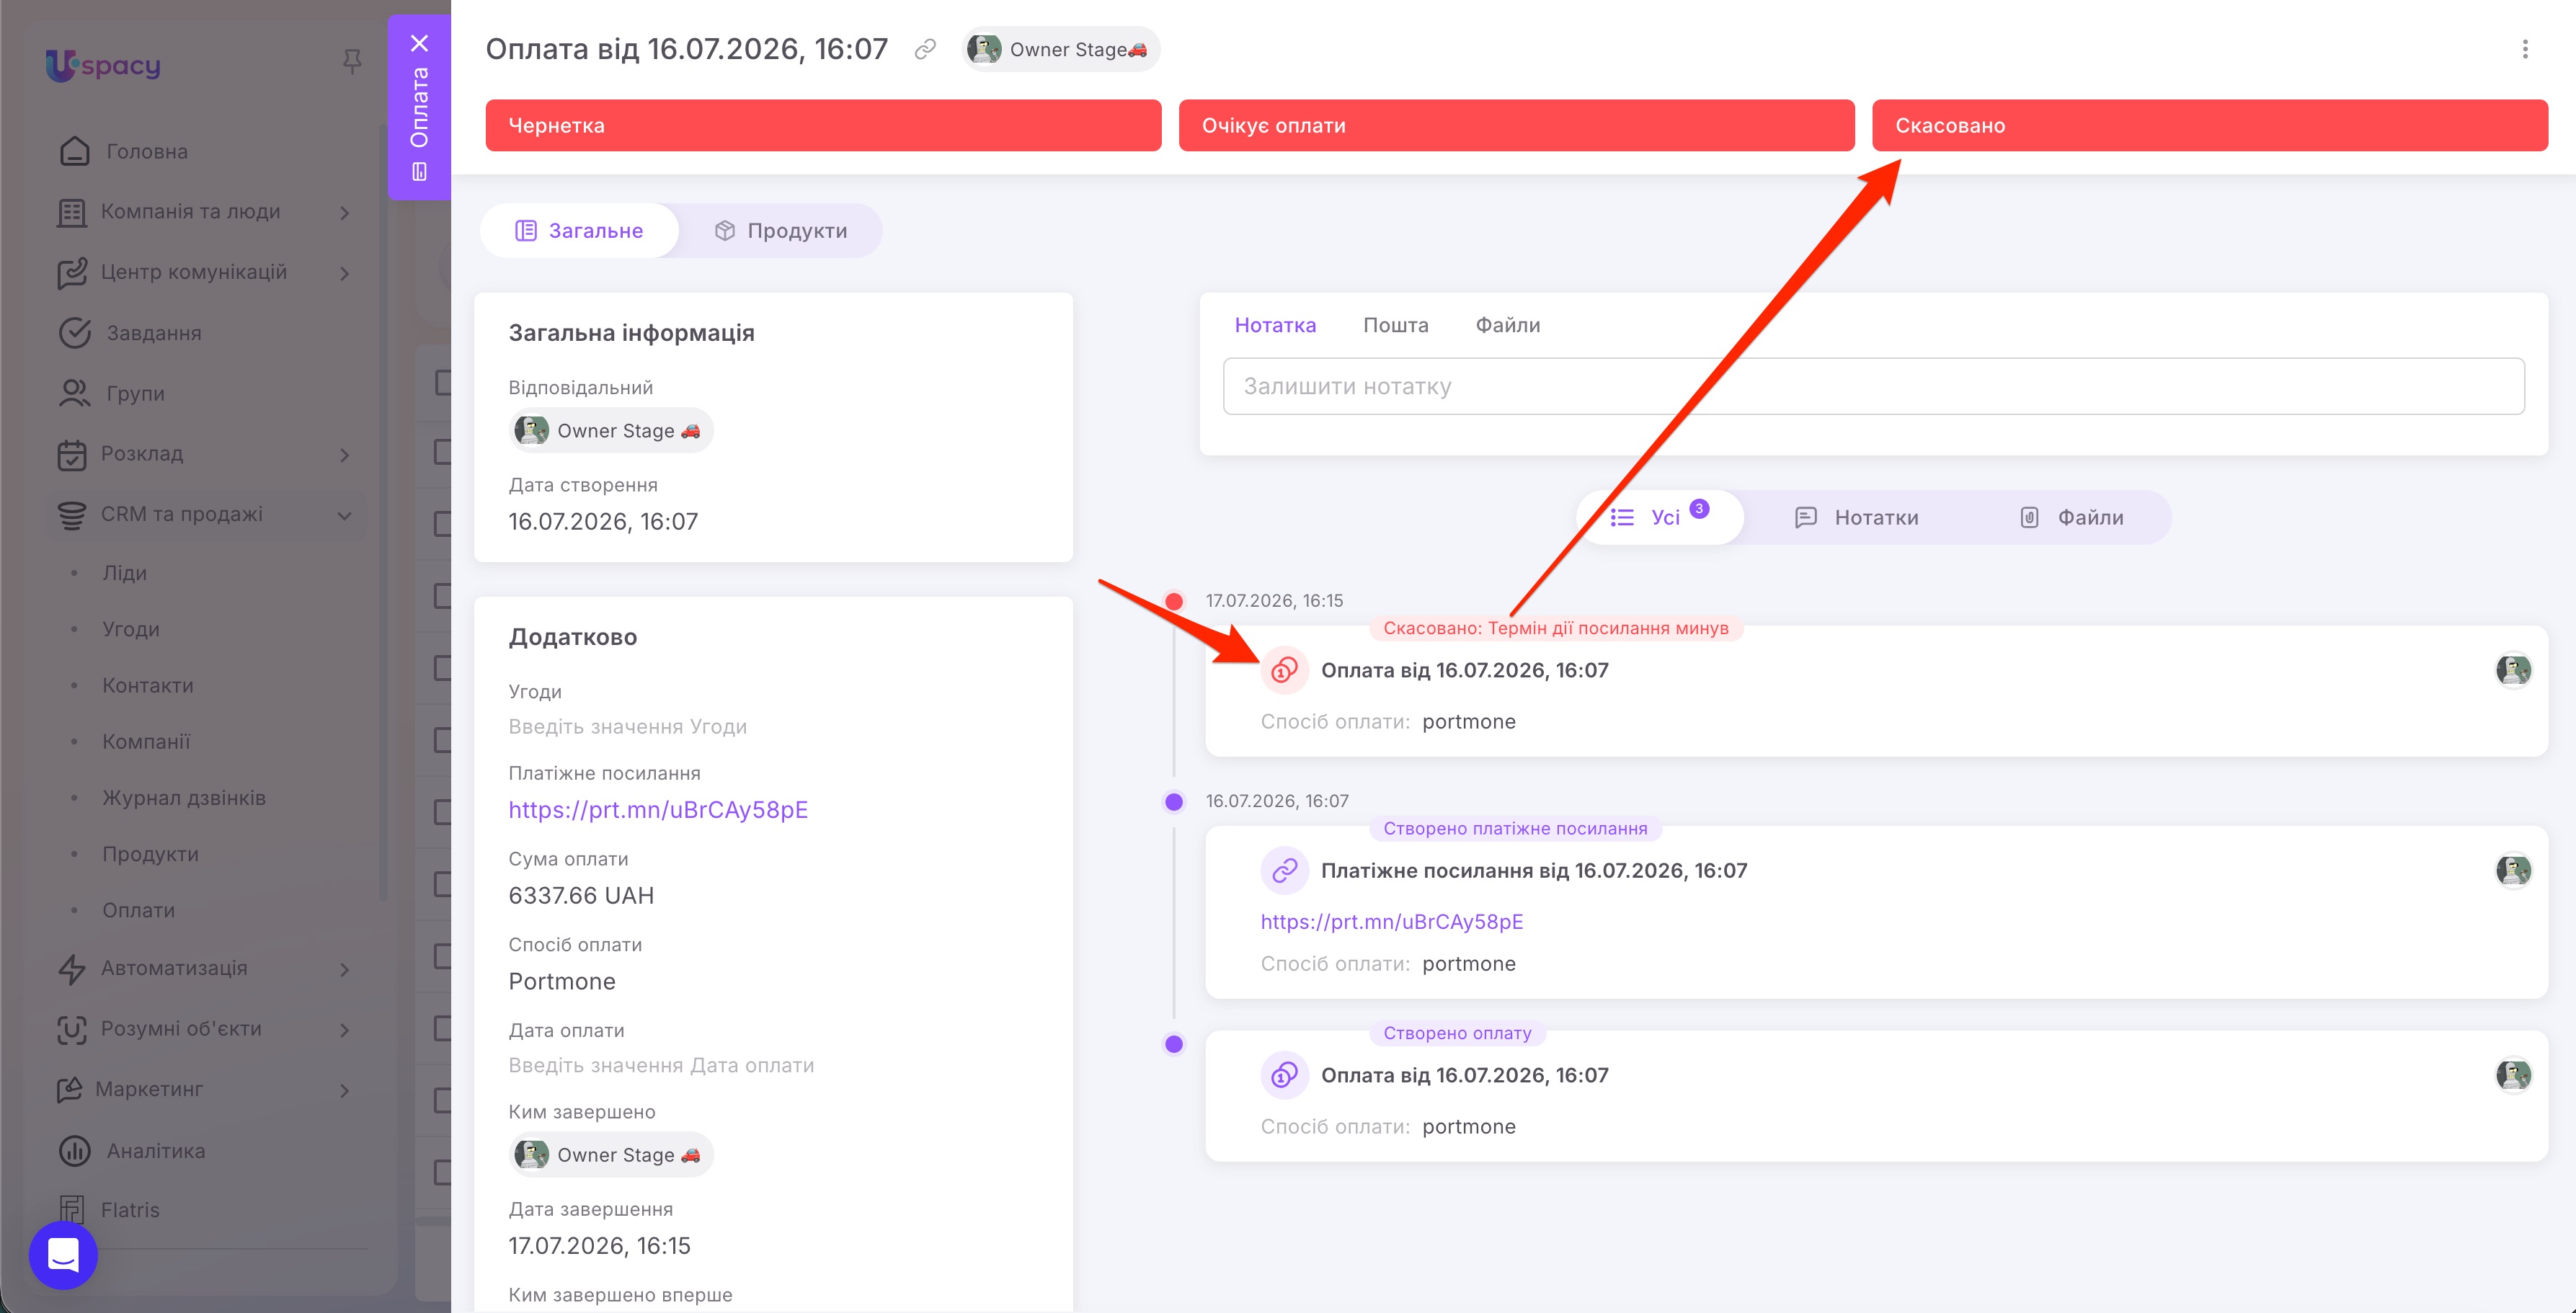
Task: Select the Пошта tab
Action: 1396,325
